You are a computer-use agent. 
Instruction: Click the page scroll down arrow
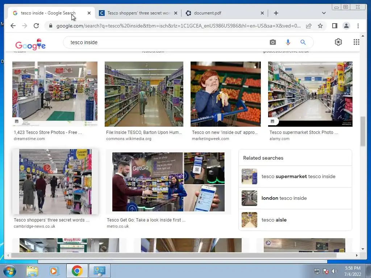363,249
